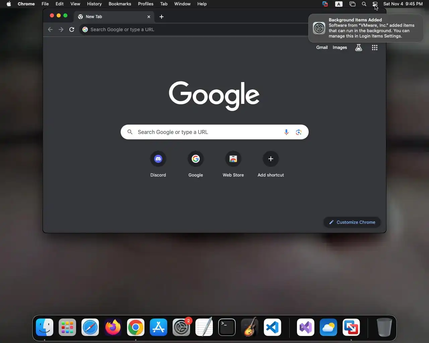This screenshot has width=429, height=343.
Task: Open App Store from the Dock
Action: (159, 327)
